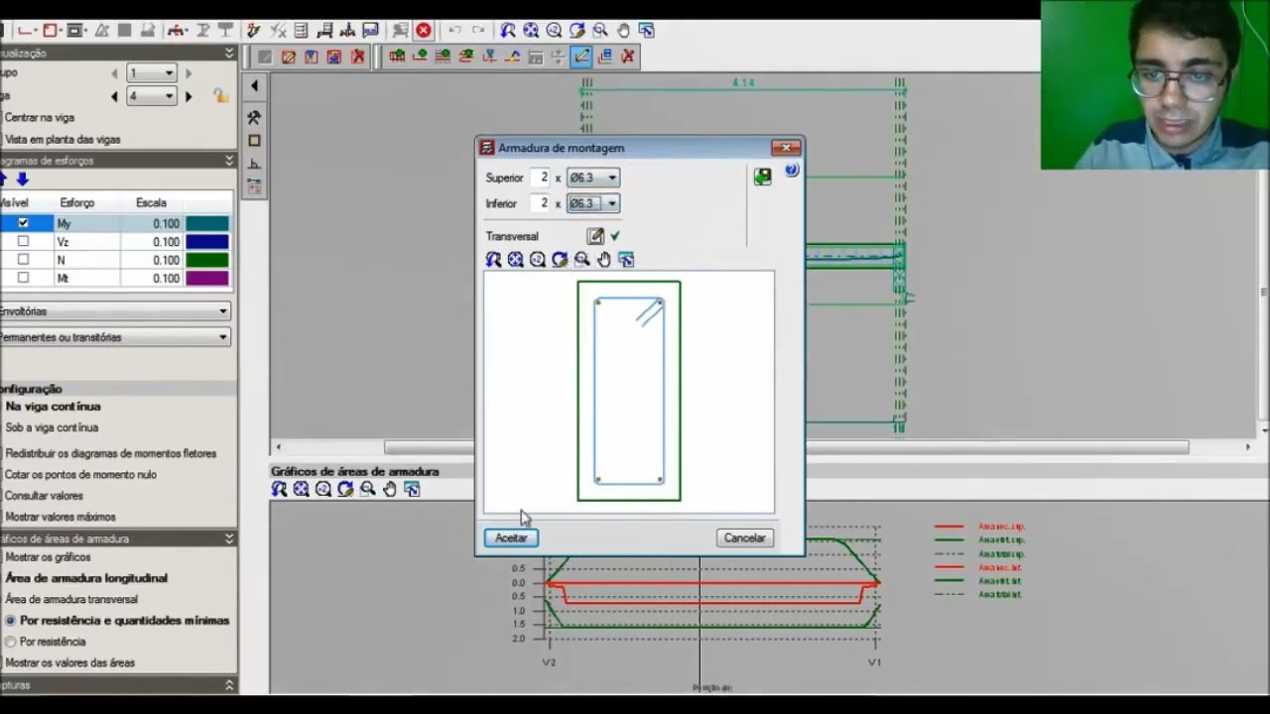Open the blue help icon in dialog

[x=791, y=171]
